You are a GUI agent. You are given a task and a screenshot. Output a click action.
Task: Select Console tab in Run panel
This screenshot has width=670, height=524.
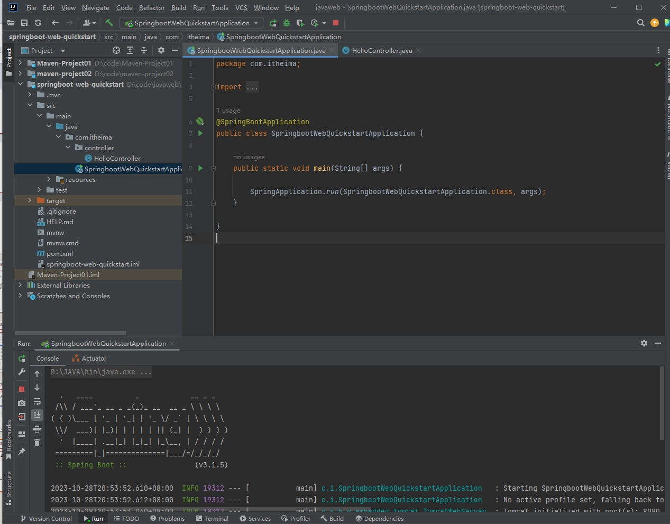coord(48,358)
